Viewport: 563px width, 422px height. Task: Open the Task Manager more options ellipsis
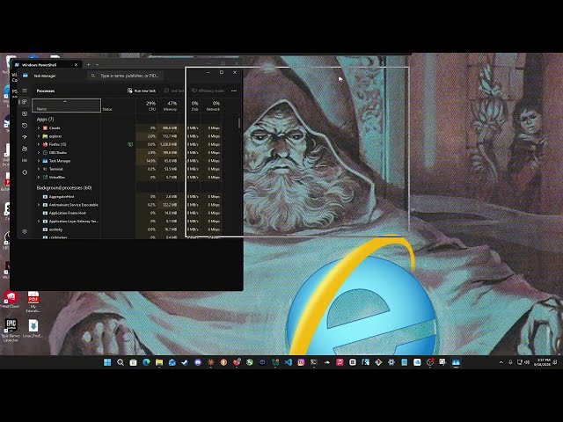[234, 91]
